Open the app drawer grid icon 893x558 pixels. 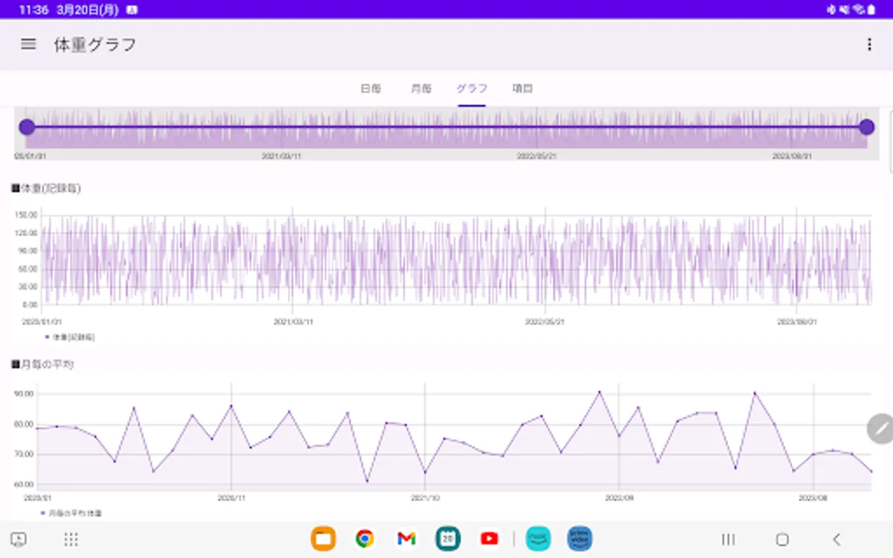point(71,539)
